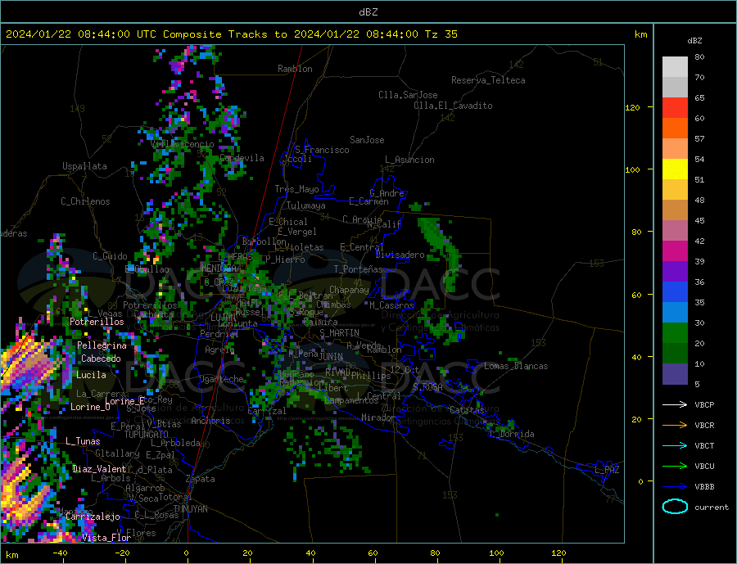Click the cyan VBCT arrow in legend

[675, 445]
